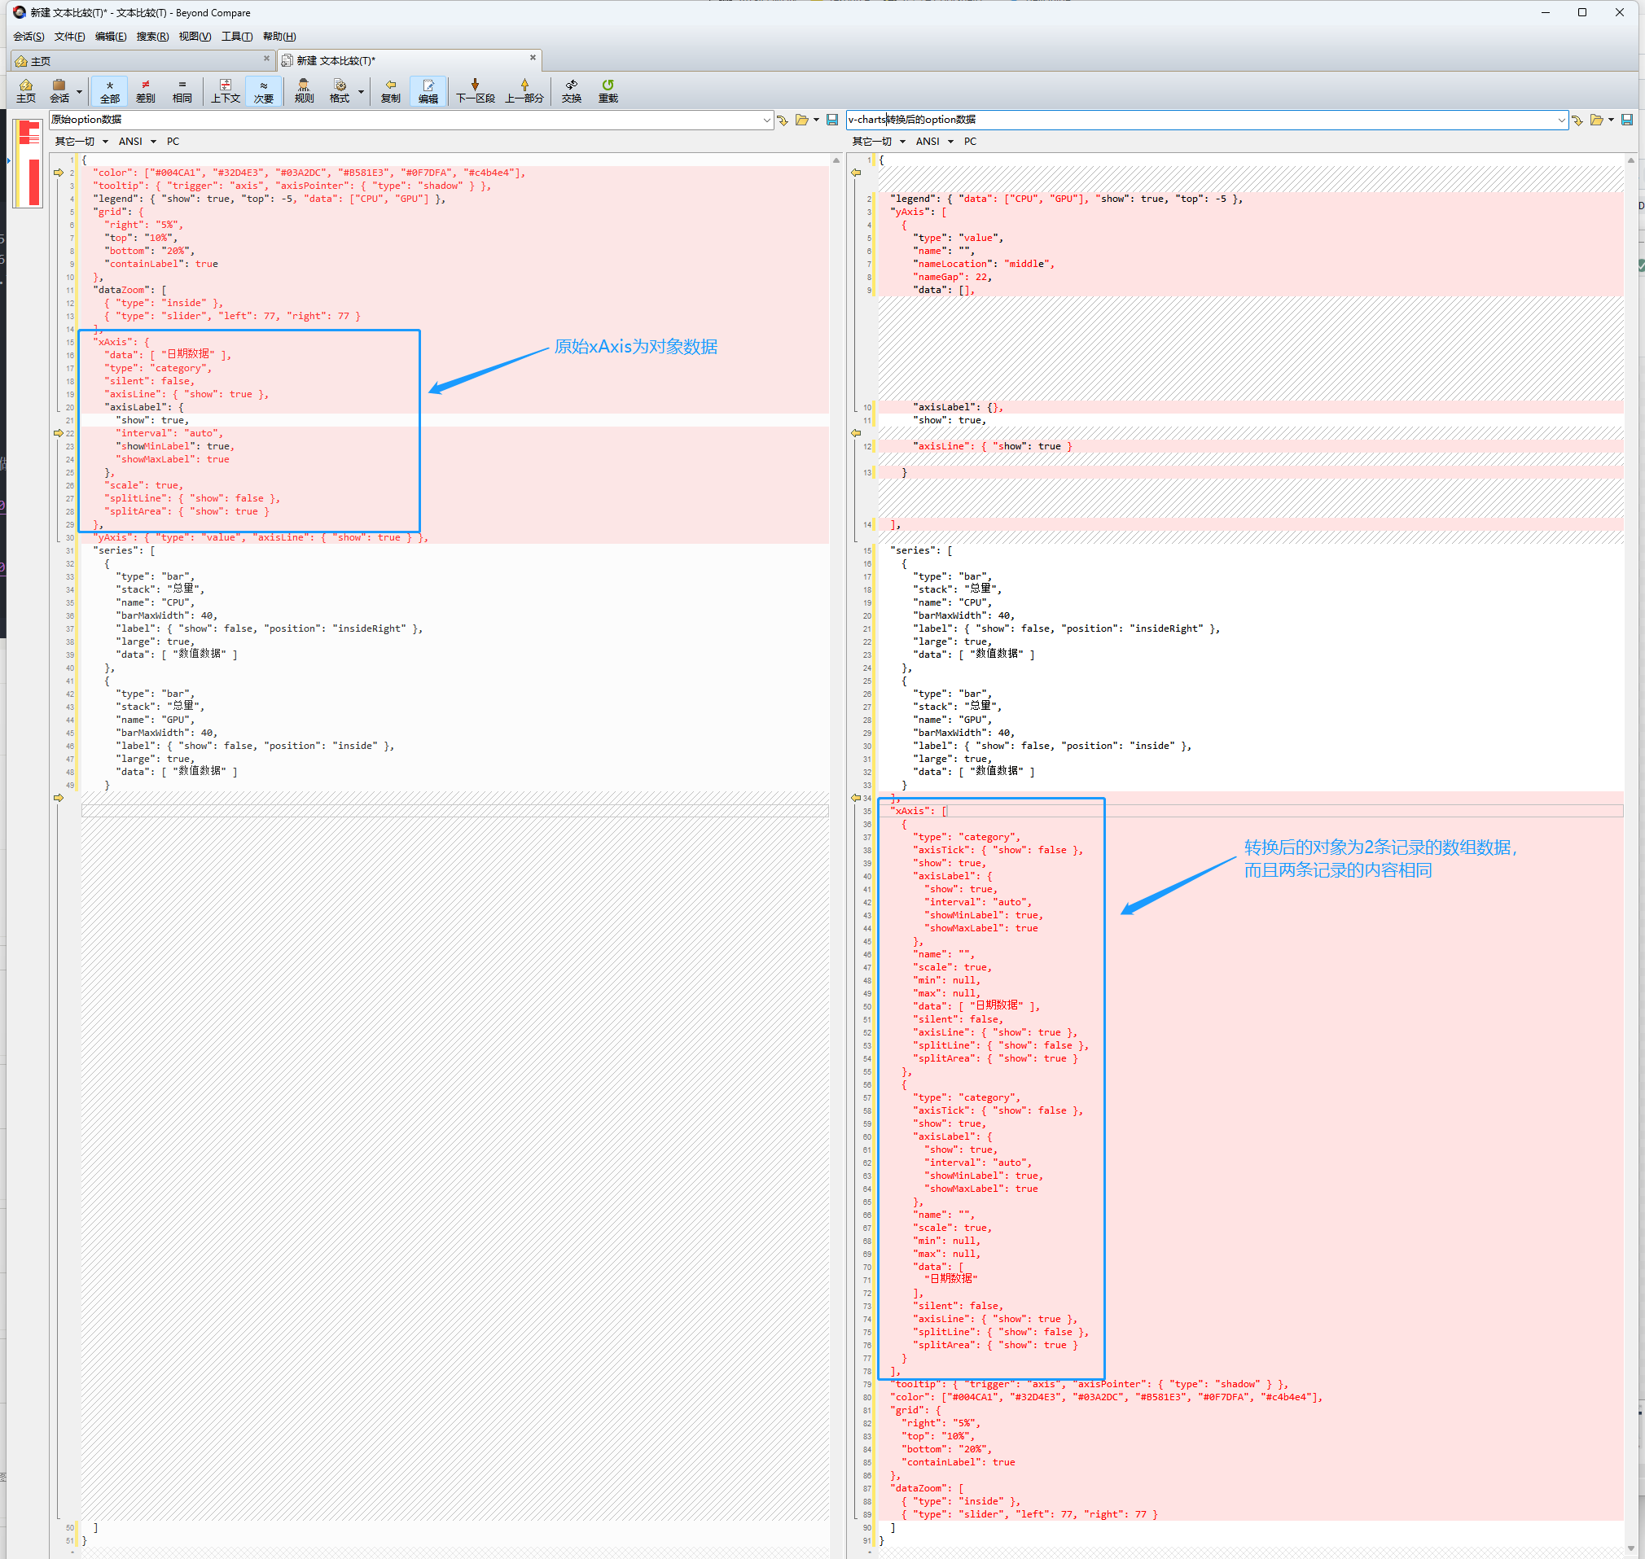Viewport: 1645px width, 1559px height.
Task: Jump to 上一部分 previous difference section
Action: (x=524, y=90)
